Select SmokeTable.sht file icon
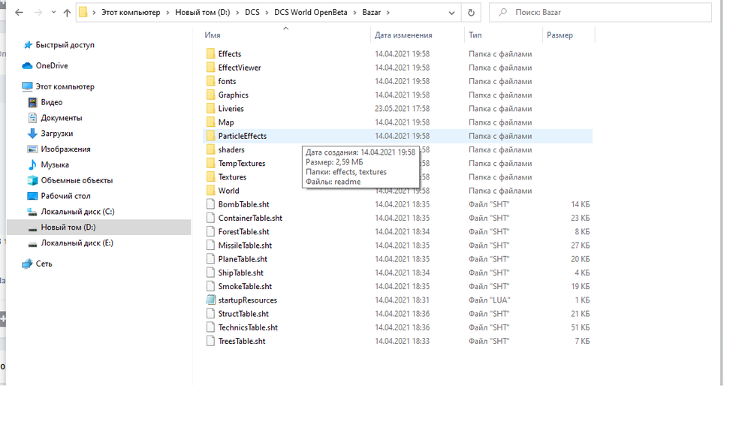 click(x=211, y=286)
